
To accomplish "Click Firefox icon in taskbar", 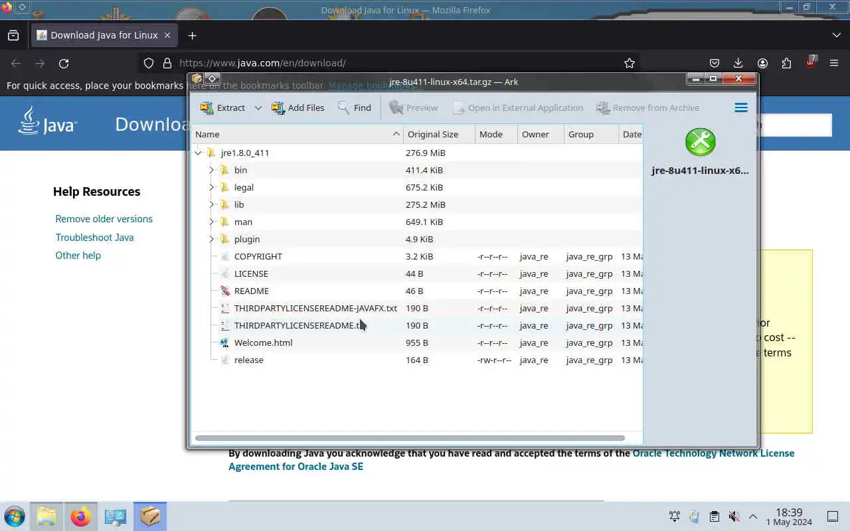I will 81,516.
